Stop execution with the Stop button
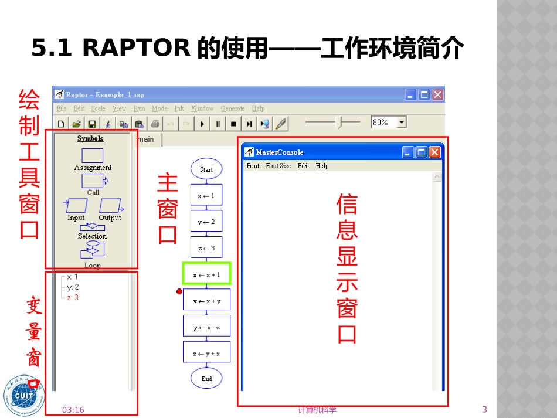 pos(233,124)
